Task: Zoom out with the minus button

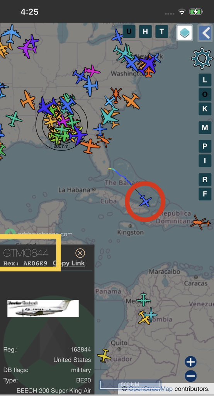Action: coord(191,376)
